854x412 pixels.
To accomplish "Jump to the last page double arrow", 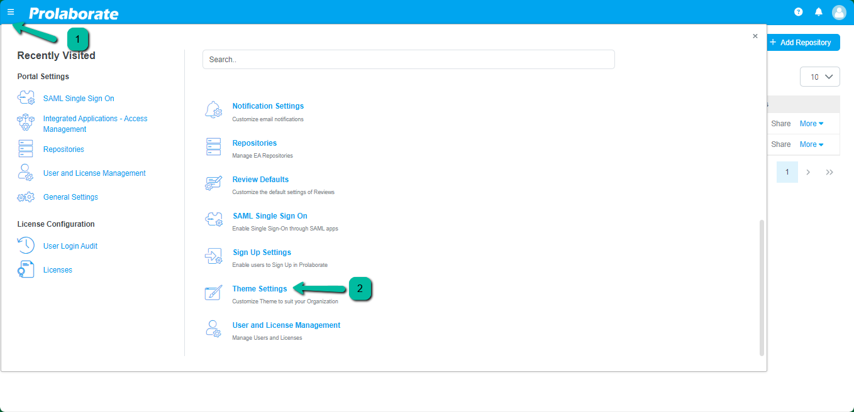I will [x=829, y=172].
